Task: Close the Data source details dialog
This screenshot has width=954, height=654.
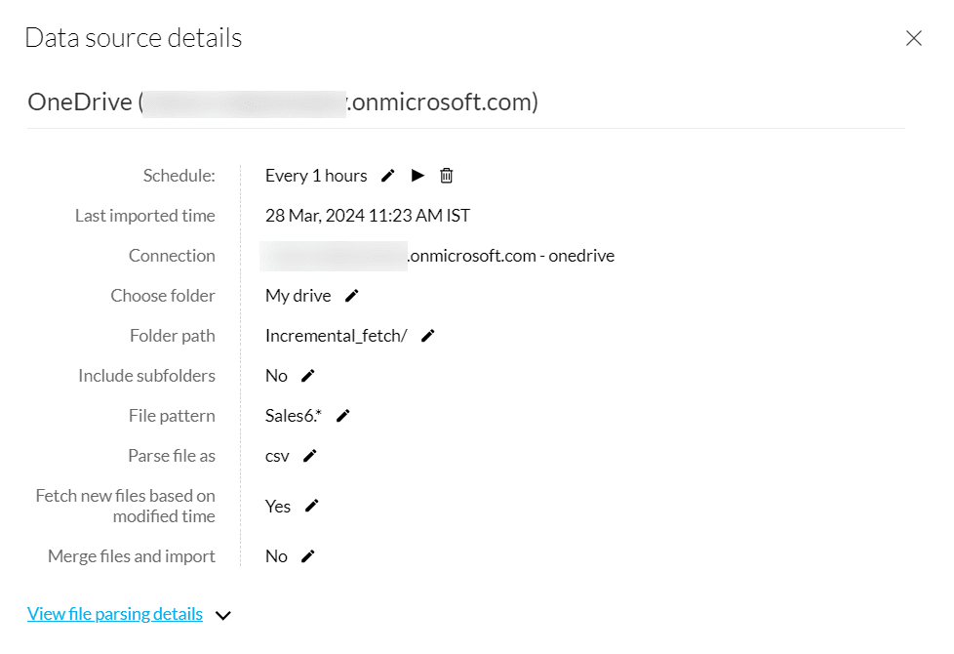Action: tap(914, 38)
